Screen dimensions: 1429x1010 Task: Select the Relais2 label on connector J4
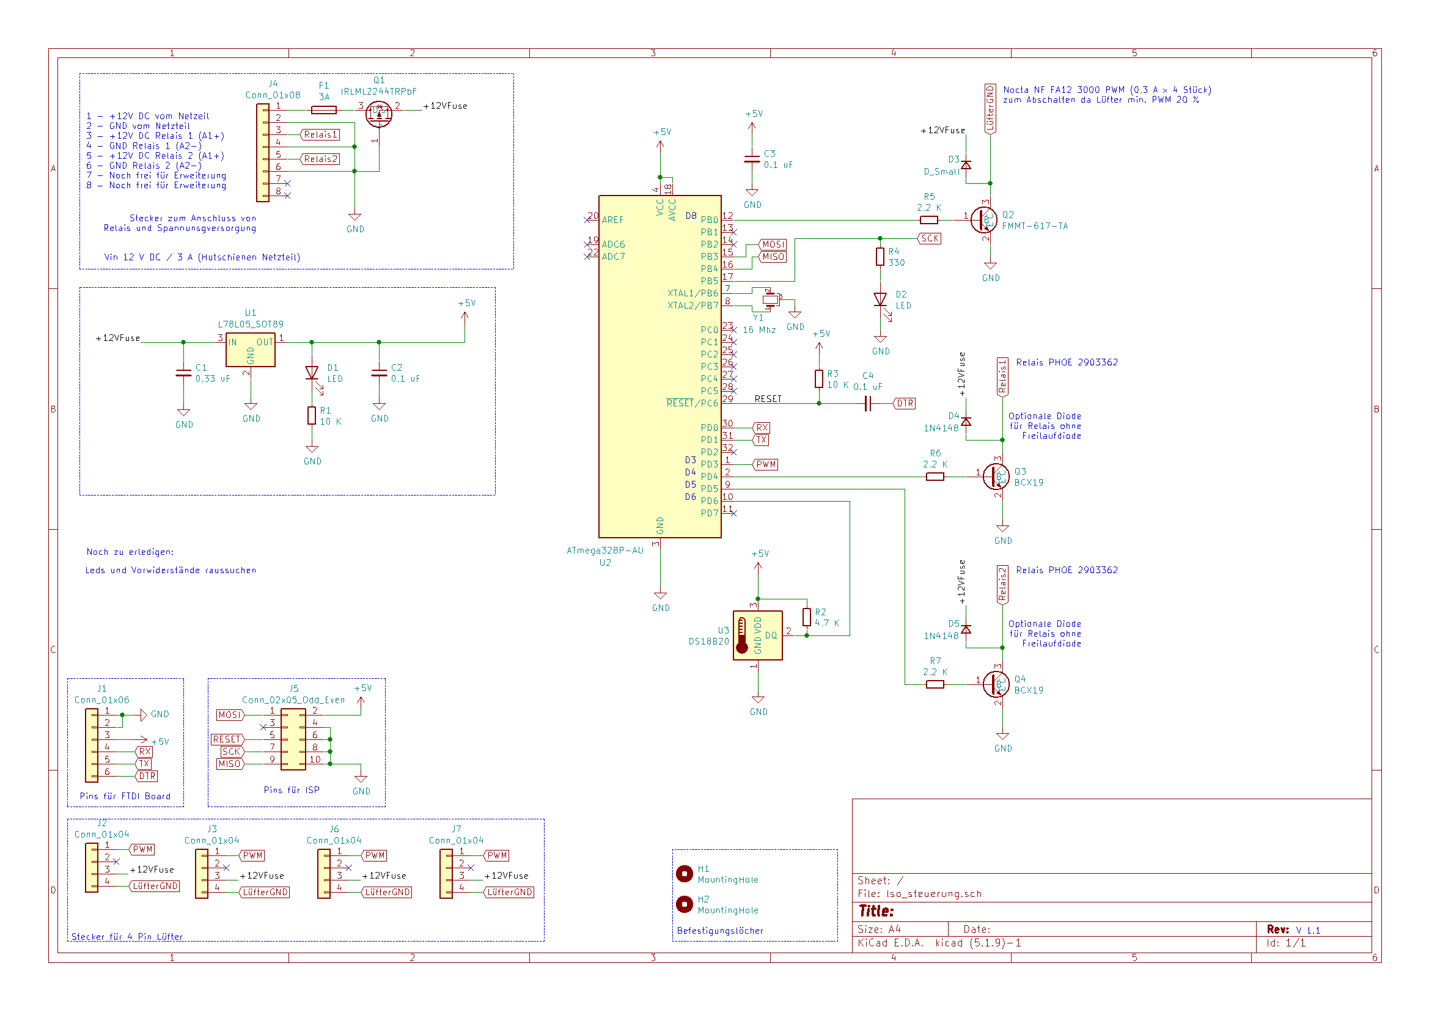click(320, 159)
